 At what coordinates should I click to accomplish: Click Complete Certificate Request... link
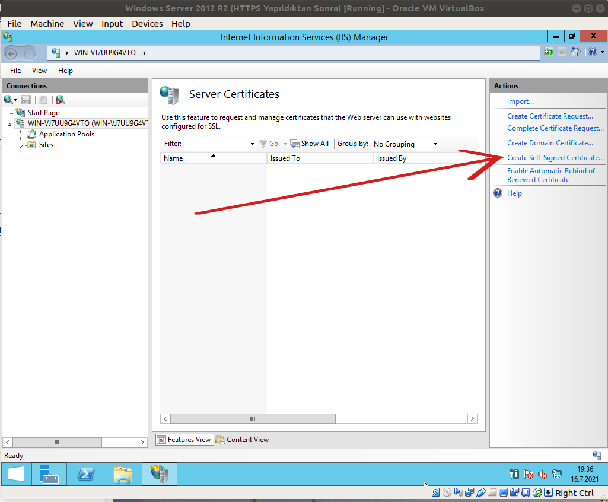(x=555, y=128)
